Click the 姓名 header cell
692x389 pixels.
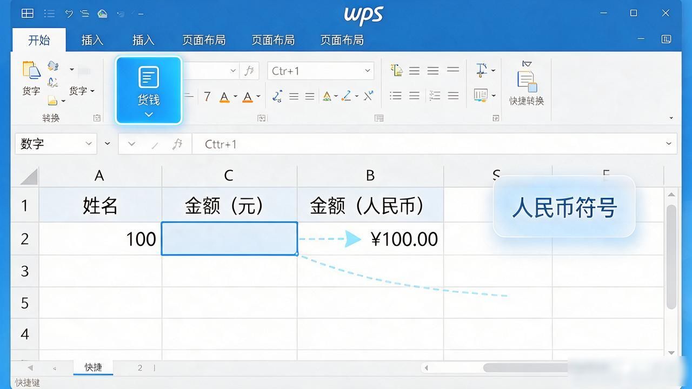[x=100, y=205]
